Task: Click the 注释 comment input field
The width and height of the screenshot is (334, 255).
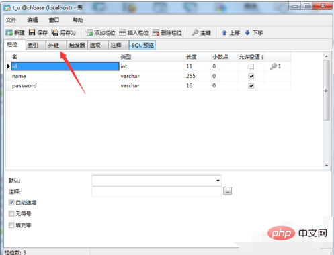Action: point(157,192)
